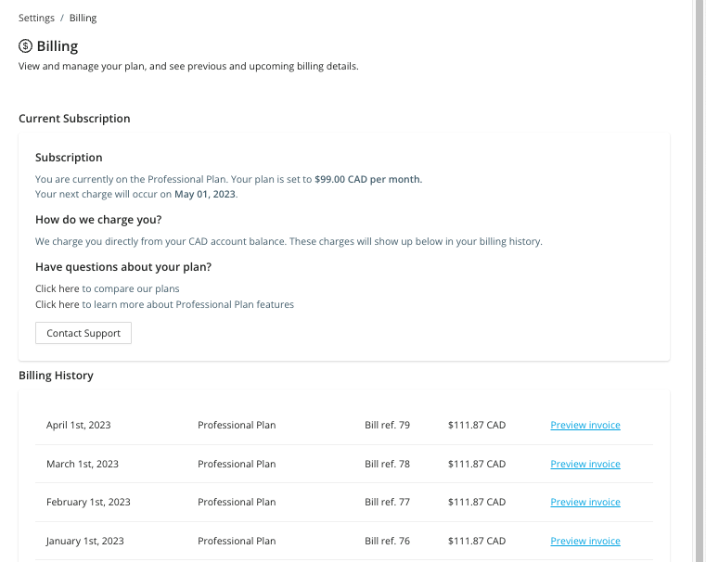Click the Bill ref. 78 entry
Screen dimensions: 706x562
click(x=387, y=464)
